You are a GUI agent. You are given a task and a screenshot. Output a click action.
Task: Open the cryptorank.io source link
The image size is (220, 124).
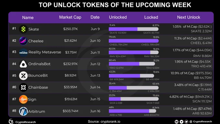tap(110, 122)
